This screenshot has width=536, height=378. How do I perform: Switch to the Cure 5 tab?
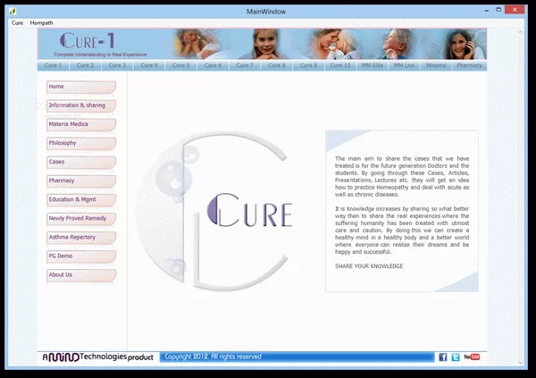coord(181,65)
